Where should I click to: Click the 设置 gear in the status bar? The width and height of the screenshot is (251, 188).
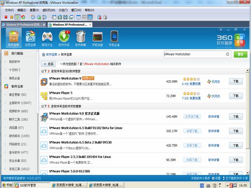pyautogui.click(x=216, y=178)
